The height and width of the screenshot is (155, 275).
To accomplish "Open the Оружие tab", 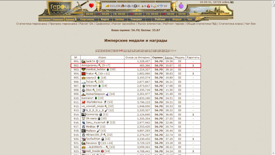I will pyautogui.click(x=45, y=20).
